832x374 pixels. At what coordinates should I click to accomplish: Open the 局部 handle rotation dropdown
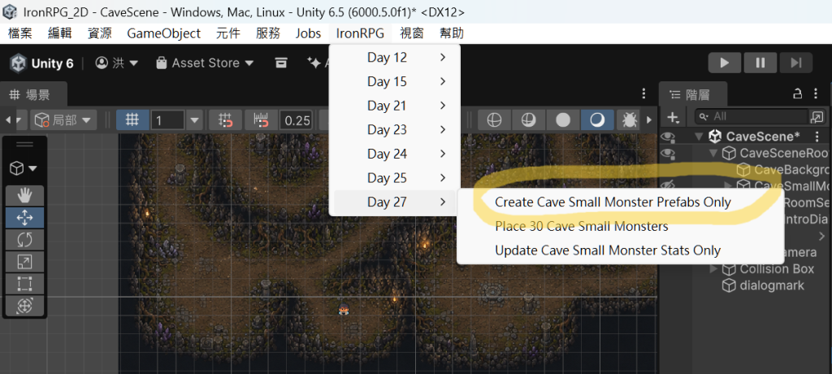[x=63, y=120]
